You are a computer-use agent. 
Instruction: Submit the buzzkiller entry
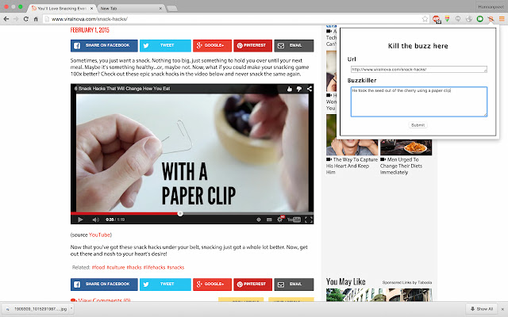[418, 125]
